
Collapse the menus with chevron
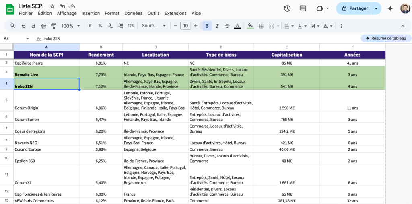point(402,26)
